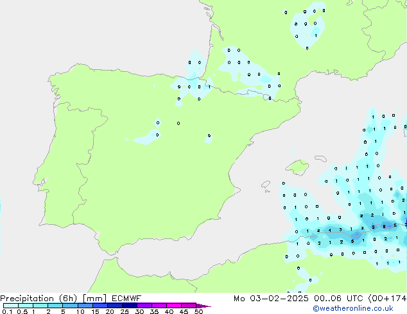The image size is (407, 314).
Task: Click the 35–40 mm violet legend swatch
Action: click(159, 306)
